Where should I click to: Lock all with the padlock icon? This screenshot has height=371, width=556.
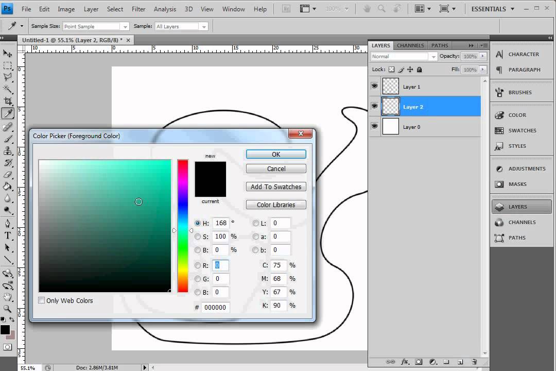(419, 70)
